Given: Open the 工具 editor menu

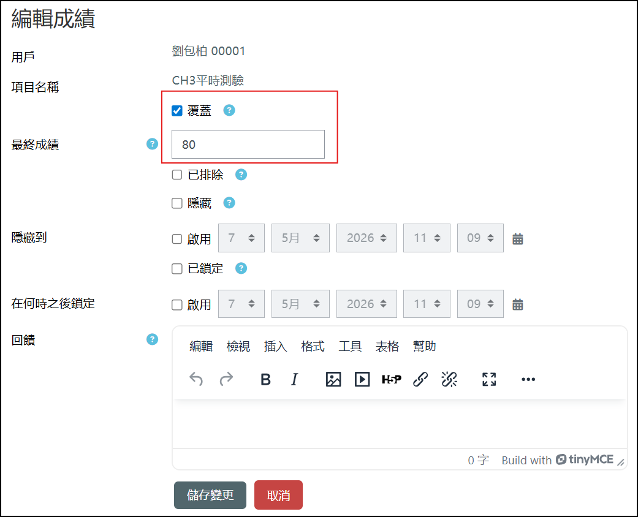Looking at the screenshot, I should (x=350, y=346).
